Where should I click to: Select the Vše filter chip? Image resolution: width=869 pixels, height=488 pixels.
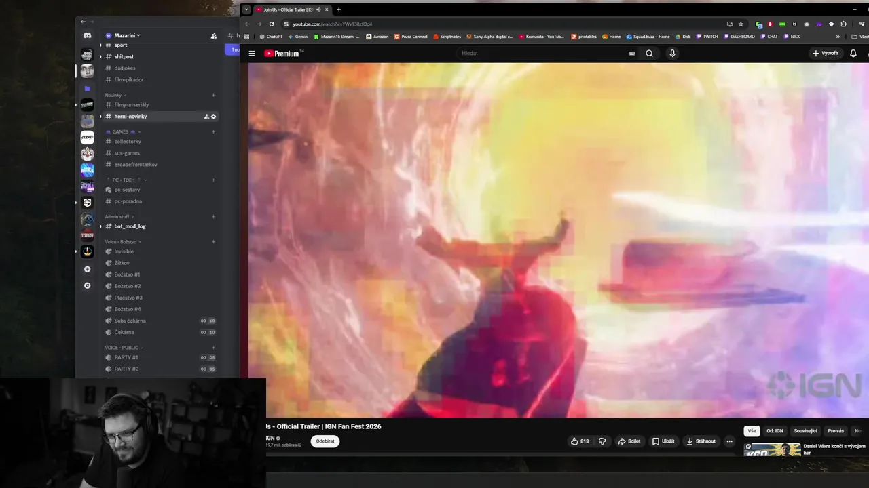[752, 431]
